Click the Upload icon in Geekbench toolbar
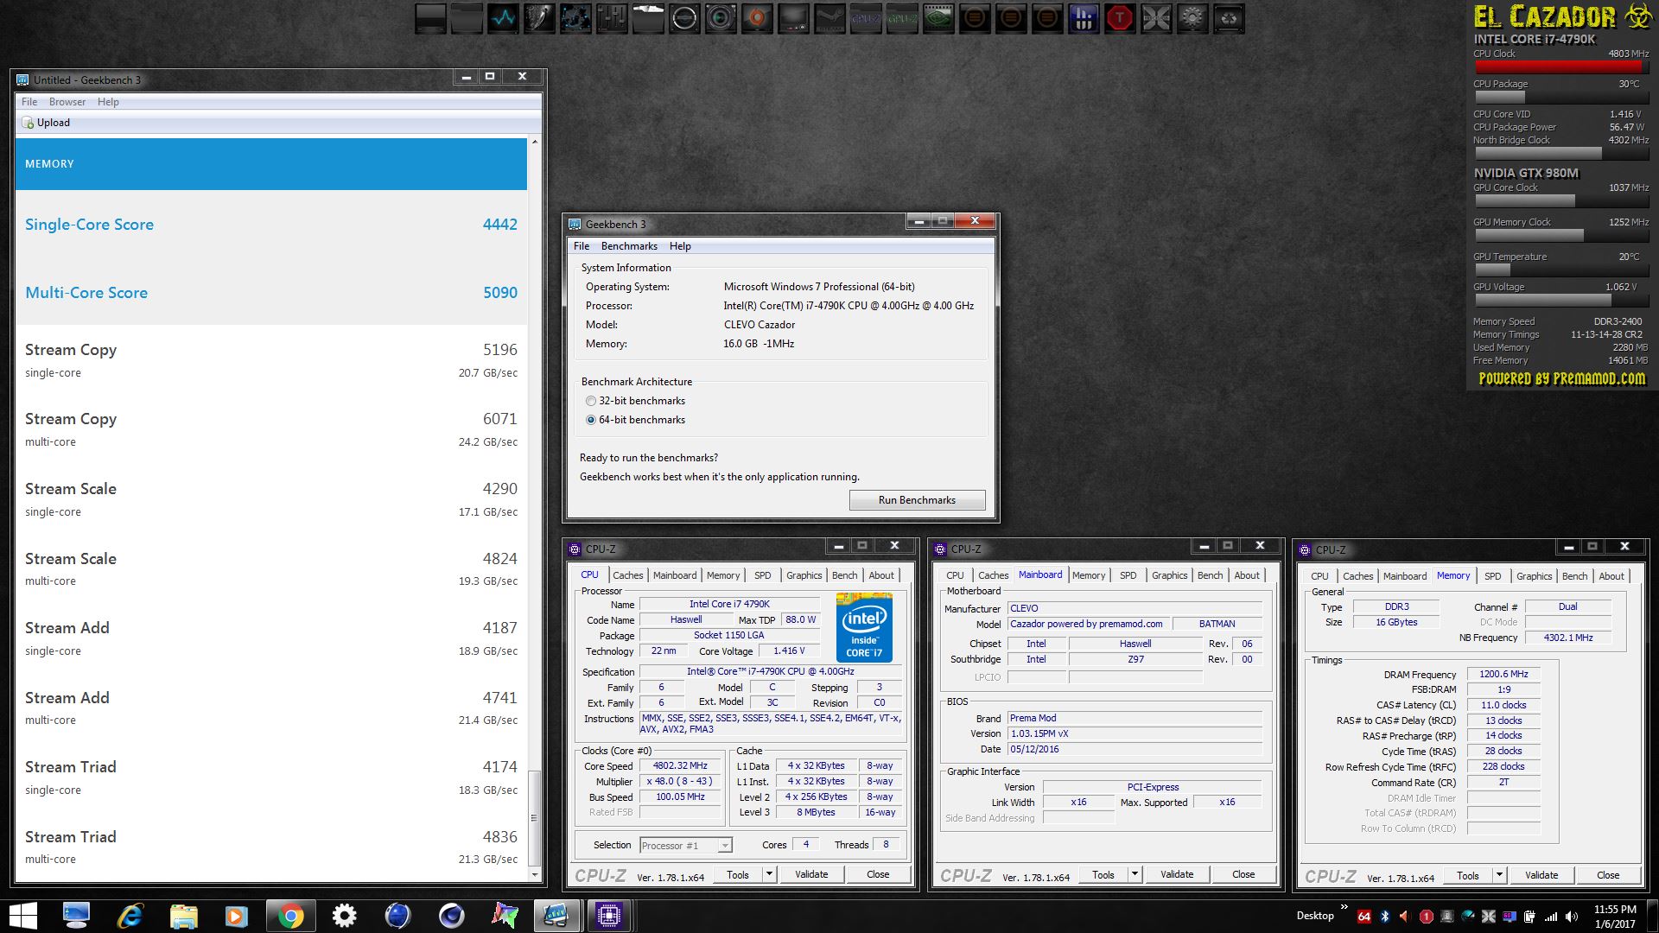Image resolution: width=1659 pixels, height=933 pixels. tap(28, 123)
